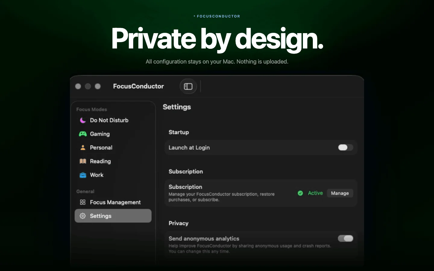Click the Gaming controller icon
Viewport: 434px width, 271px height.
point(83,134)
